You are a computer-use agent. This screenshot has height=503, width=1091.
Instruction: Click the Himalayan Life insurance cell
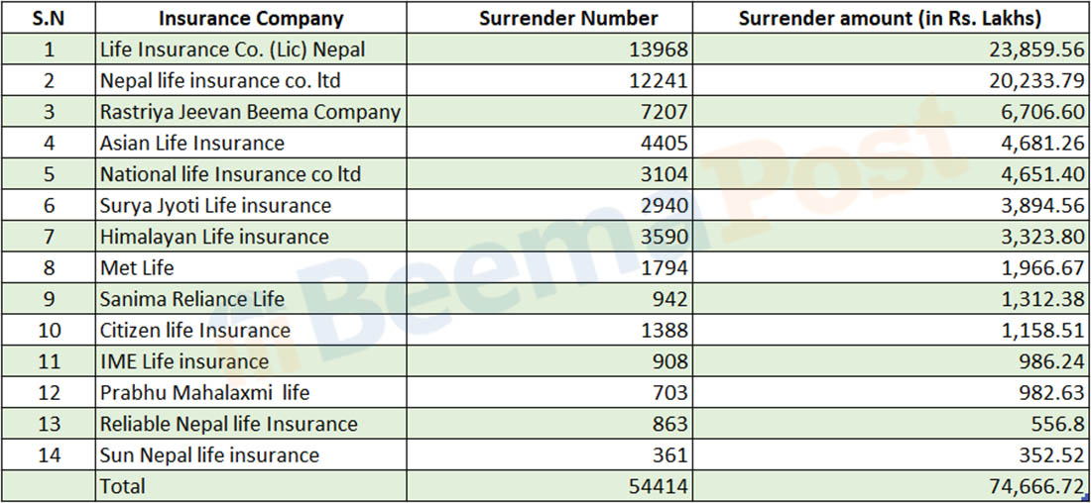[x=213, y=237]
